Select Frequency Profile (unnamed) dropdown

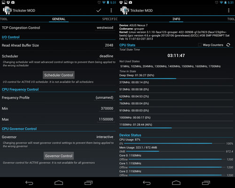tap(104, 98)
